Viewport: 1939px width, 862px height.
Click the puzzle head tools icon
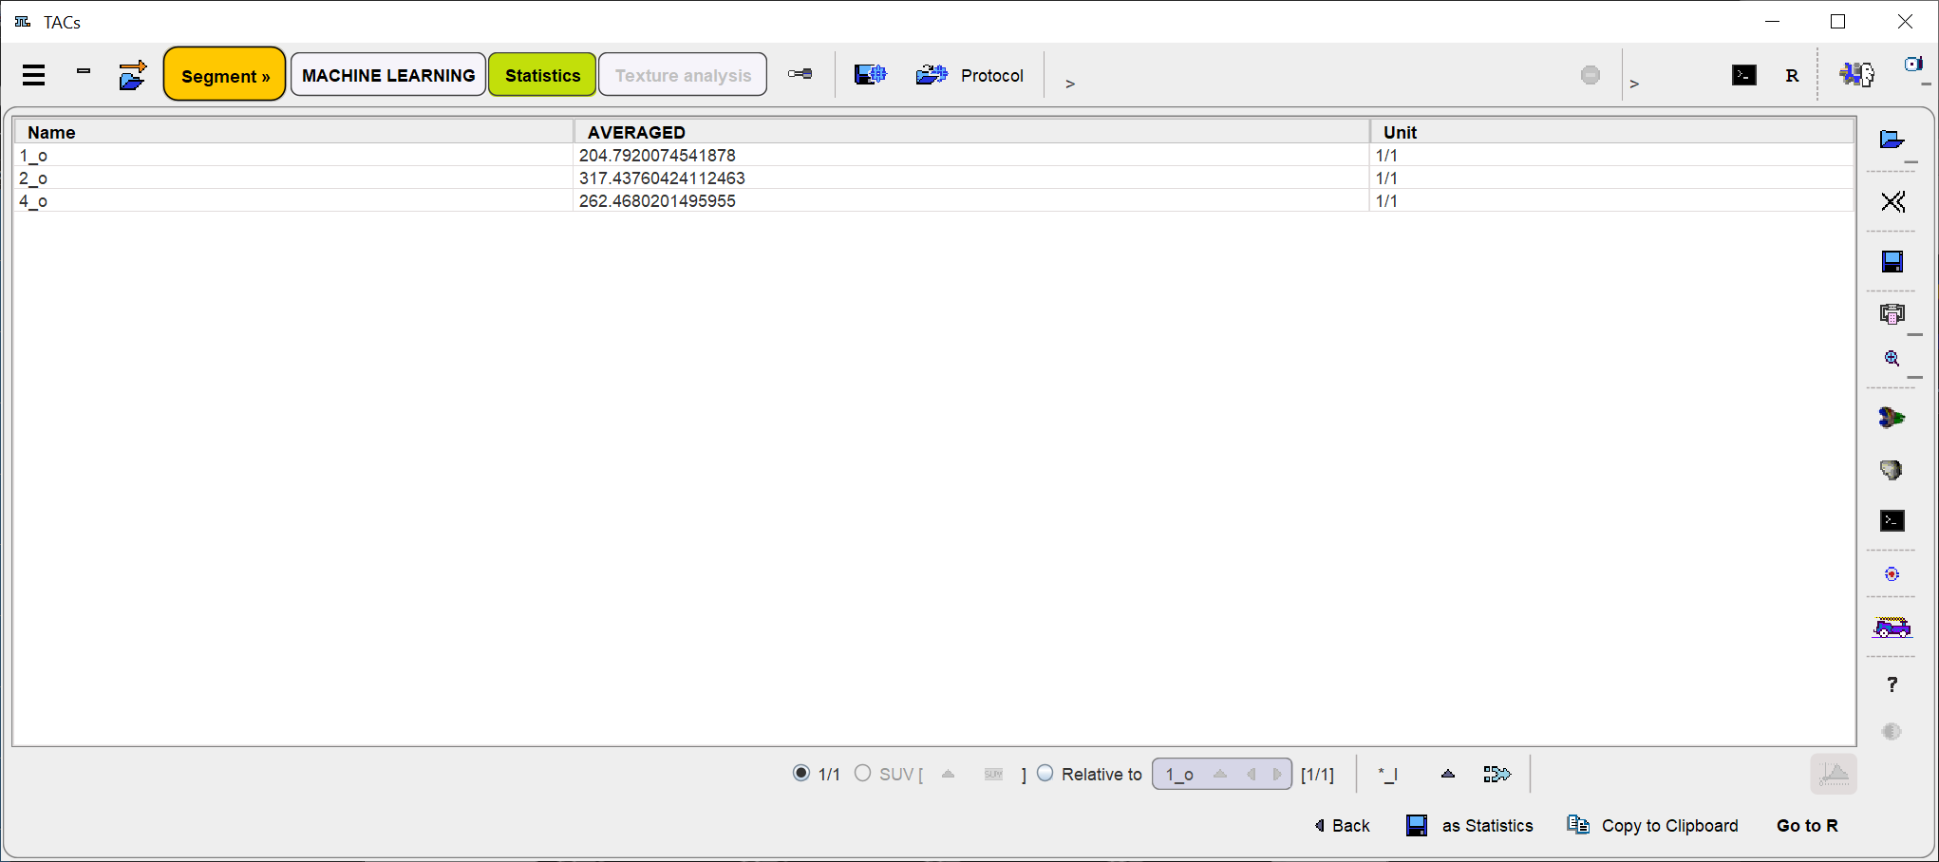[1856, 74]
